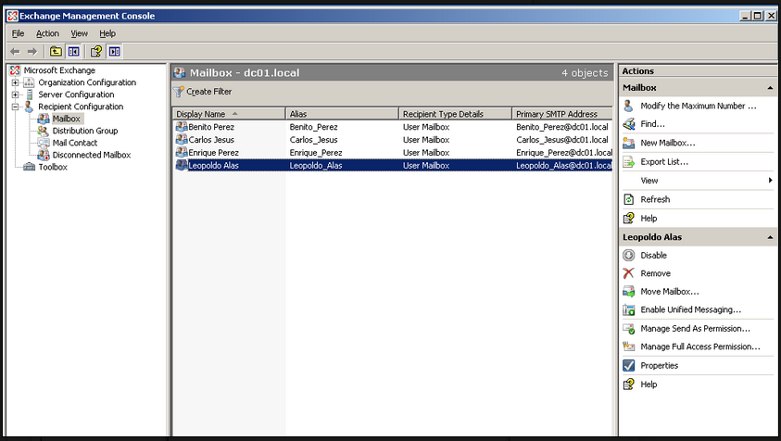
Task: Click Manage Full Access Permission... action
Action: [x=700, y=346]
